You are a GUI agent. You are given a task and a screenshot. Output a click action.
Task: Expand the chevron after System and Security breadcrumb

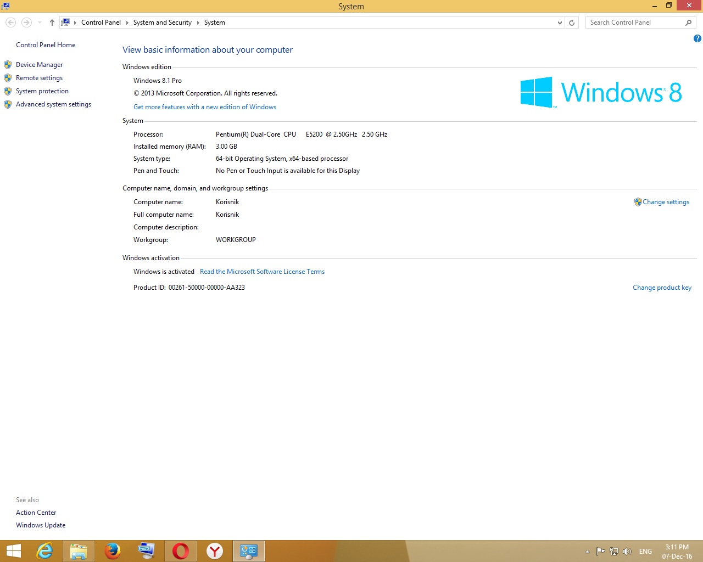198,23
